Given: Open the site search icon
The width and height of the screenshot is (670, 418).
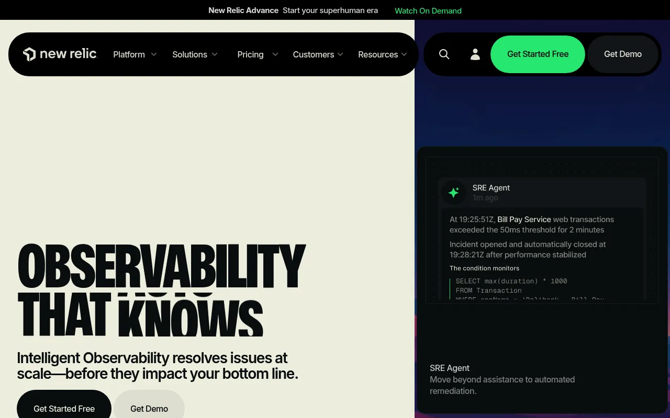Looking at the screenshot, I should (x=444, y=54).
